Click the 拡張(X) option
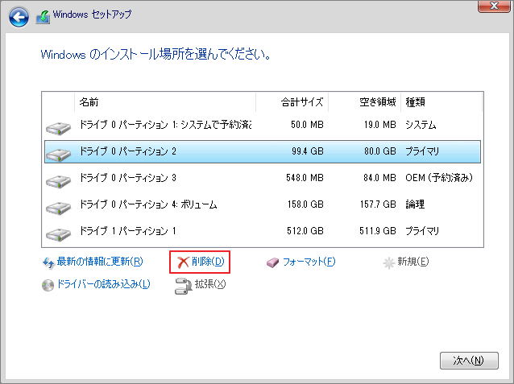The image size is (514, 384). [210, 284]
